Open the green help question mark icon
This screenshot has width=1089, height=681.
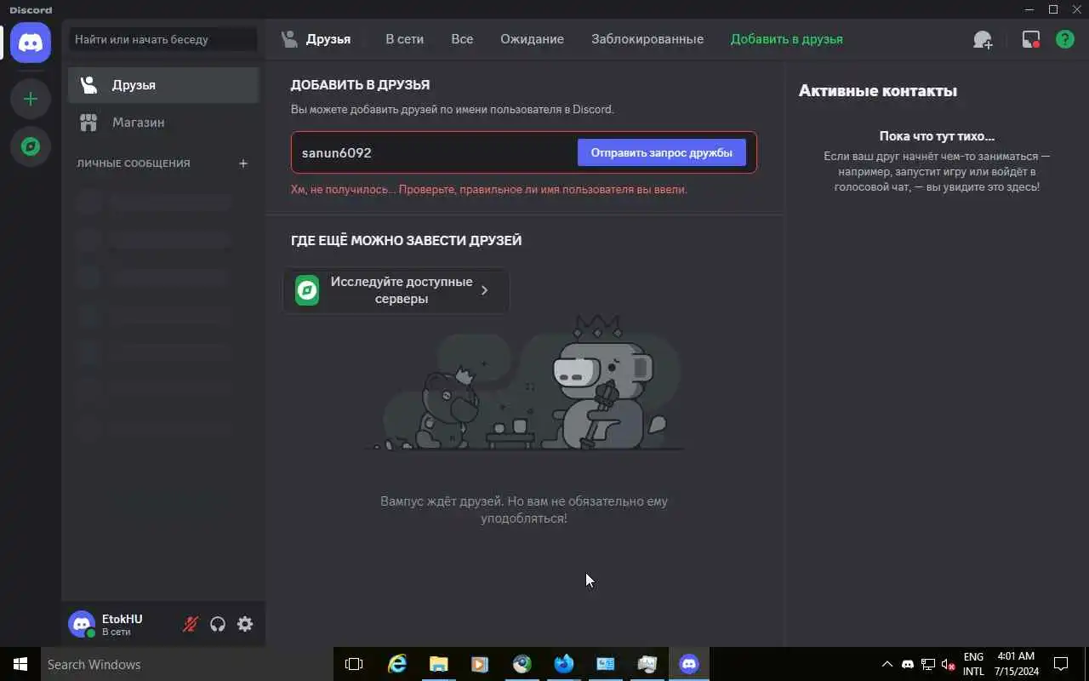(1065, 39)
